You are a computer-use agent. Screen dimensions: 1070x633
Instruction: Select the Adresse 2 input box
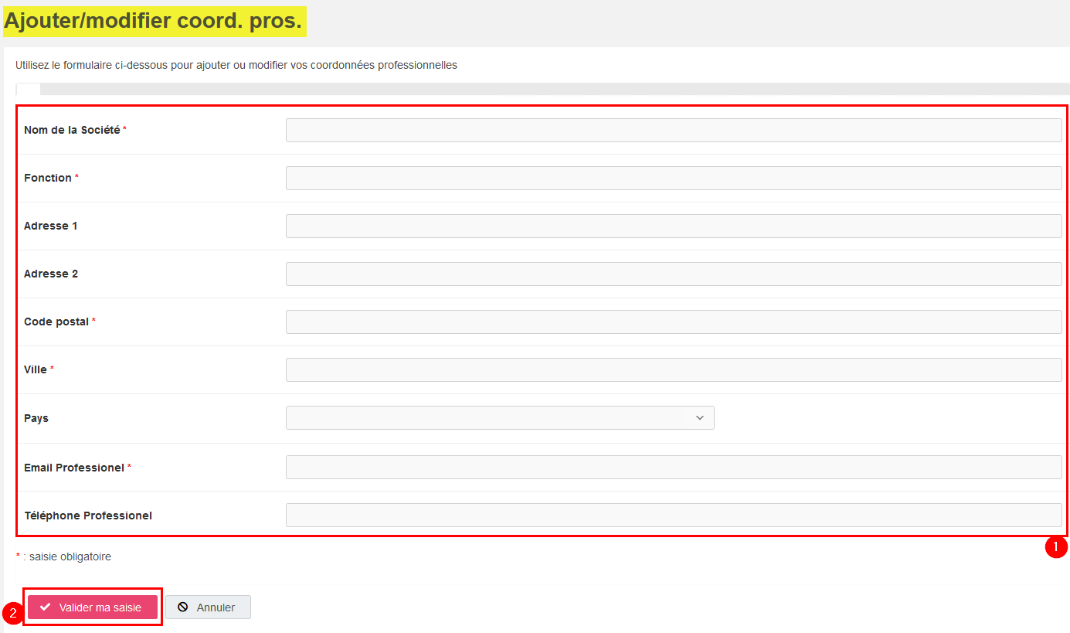tap(674, 274)
